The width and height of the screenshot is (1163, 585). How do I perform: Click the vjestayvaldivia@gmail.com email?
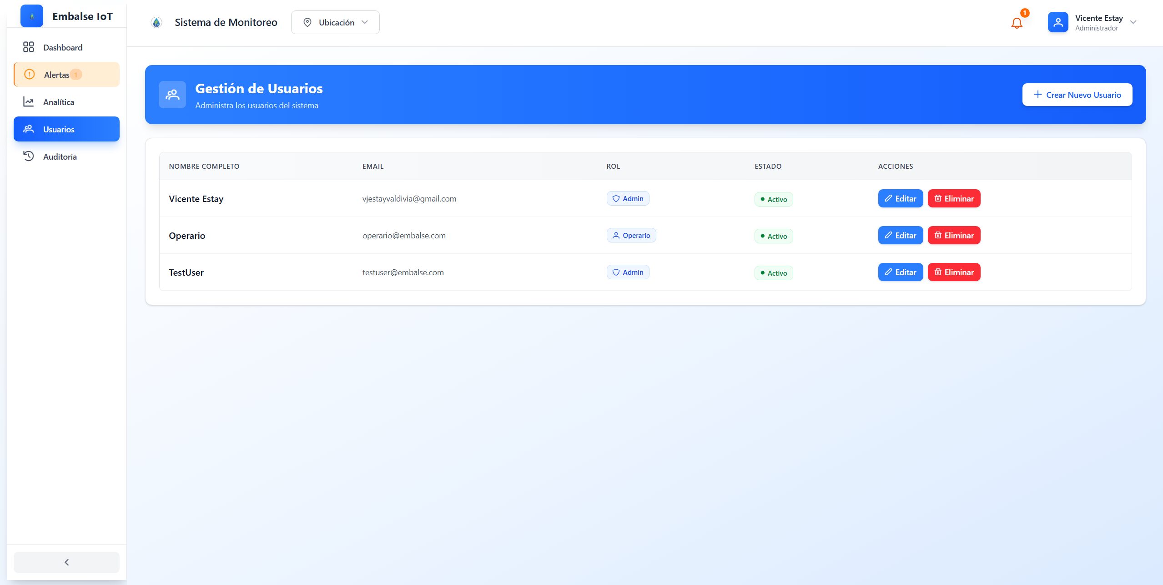tap(409, 198)
